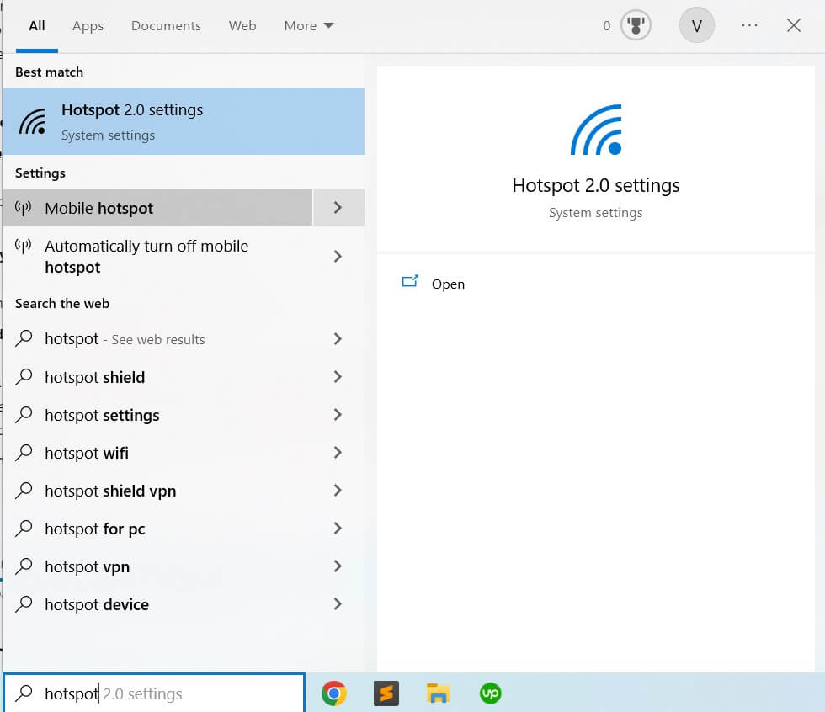Open the More dropdown menu

pos(309,26)
